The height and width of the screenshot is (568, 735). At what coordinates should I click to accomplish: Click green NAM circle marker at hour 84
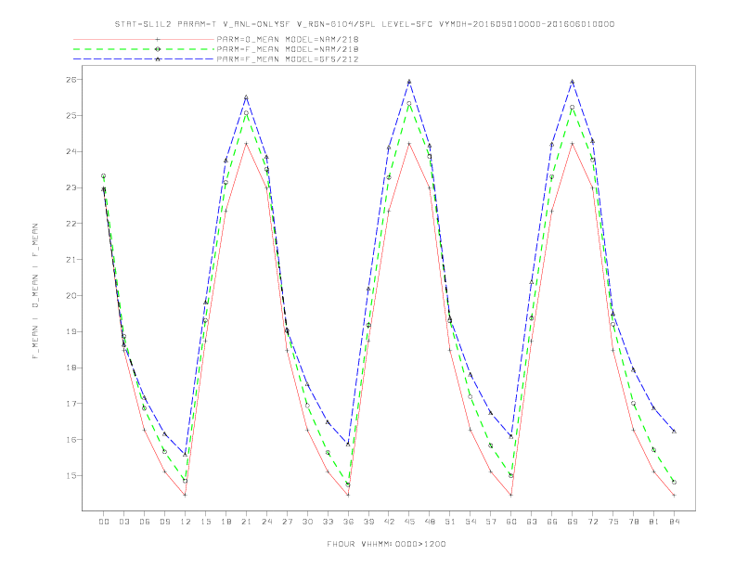click(x=674, y=483)
